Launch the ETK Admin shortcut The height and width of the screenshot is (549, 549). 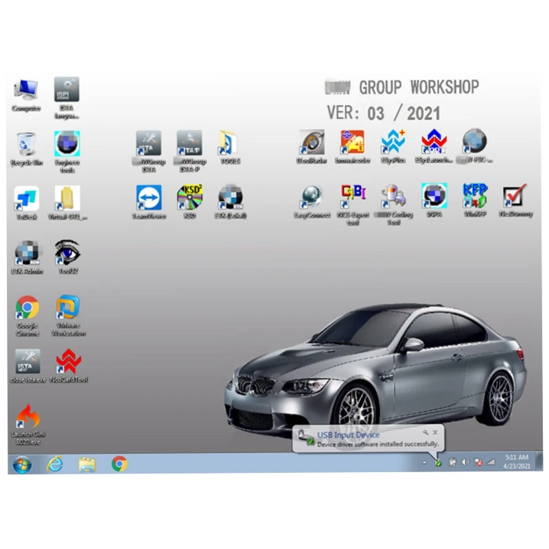pos(27,257)
